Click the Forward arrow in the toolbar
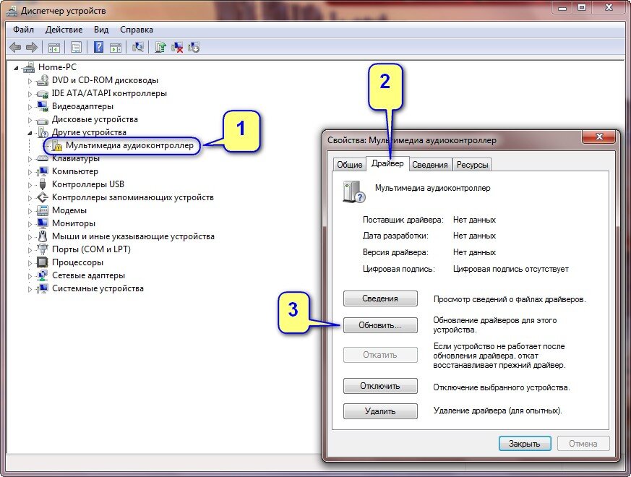 (31, 48)
